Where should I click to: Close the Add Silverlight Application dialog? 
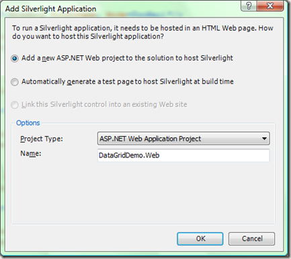[x=270, y=5]
